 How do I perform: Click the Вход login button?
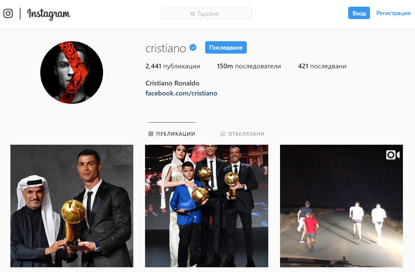pos(359,13)
